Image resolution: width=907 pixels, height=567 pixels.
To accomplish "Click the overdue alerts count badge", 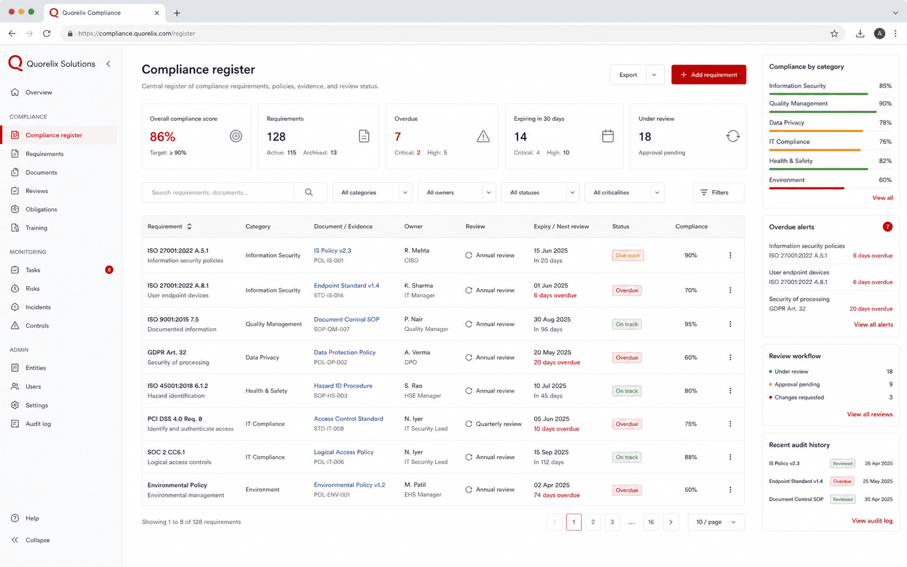I will pos(888,227).
